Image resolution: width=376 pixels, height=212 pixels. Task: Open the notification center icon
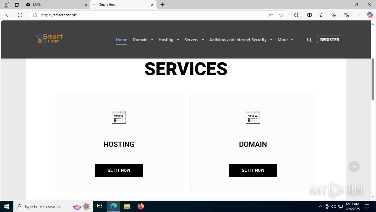(x=367, y=206)
